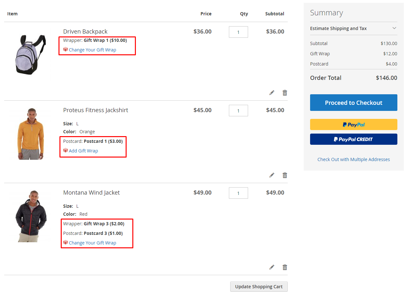
Task: Click the Driven Backpack quantity field
Action: [x=238, y=32]
